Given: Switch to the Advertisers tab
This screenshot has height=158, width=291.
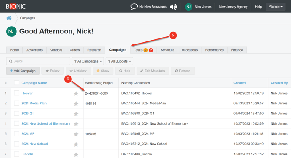Looking at the screenshot, I should point(34,50).
